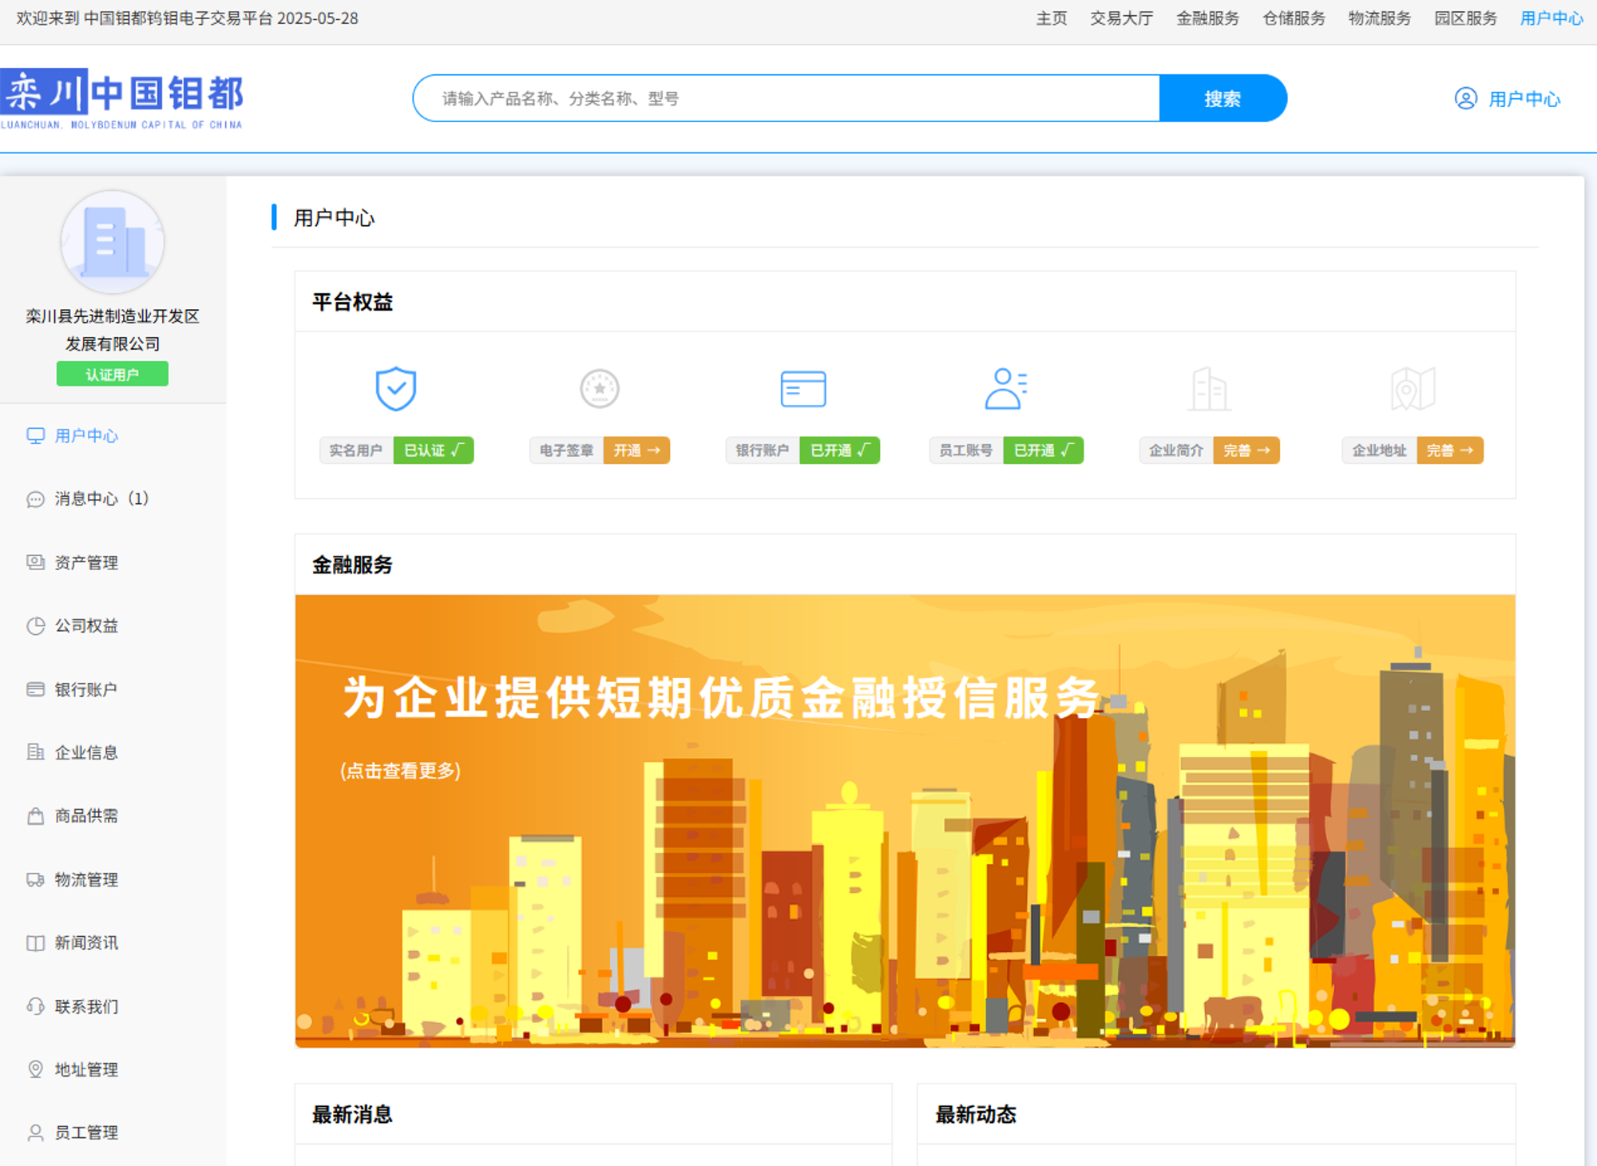The height and width of the screenshot is (1166, 1597).
Task: Click the company profile building icon
Action: 1209,389
